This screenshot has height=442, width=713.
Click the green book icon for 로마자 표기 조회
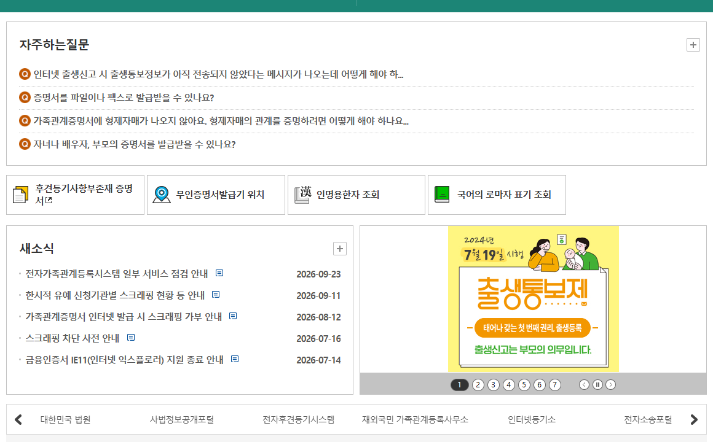[442, 195]
